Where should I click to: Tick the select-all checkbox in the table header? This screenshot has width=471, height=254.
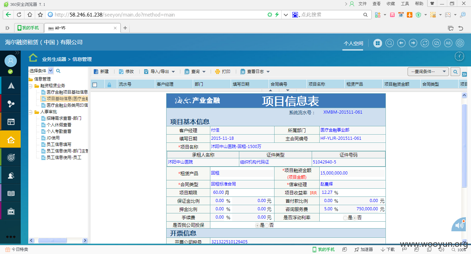[x=95, y=85]
